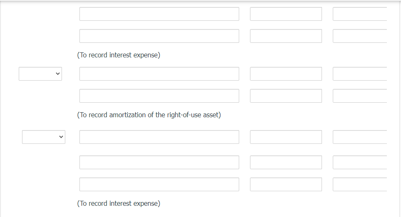Image resolution: width=401 pixels, height=217 pixels.
Task: Click first account field of the amortization entry
Action: pos(159,74)
